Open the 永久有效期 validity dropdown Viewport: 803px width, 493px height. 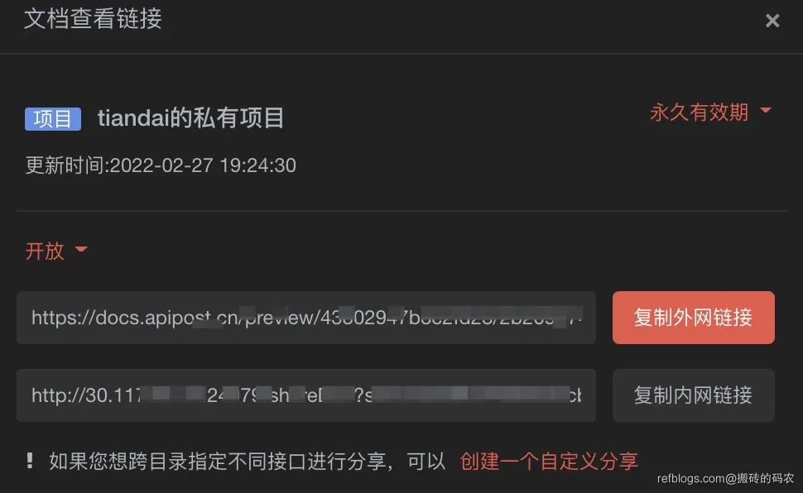[710, 112]
